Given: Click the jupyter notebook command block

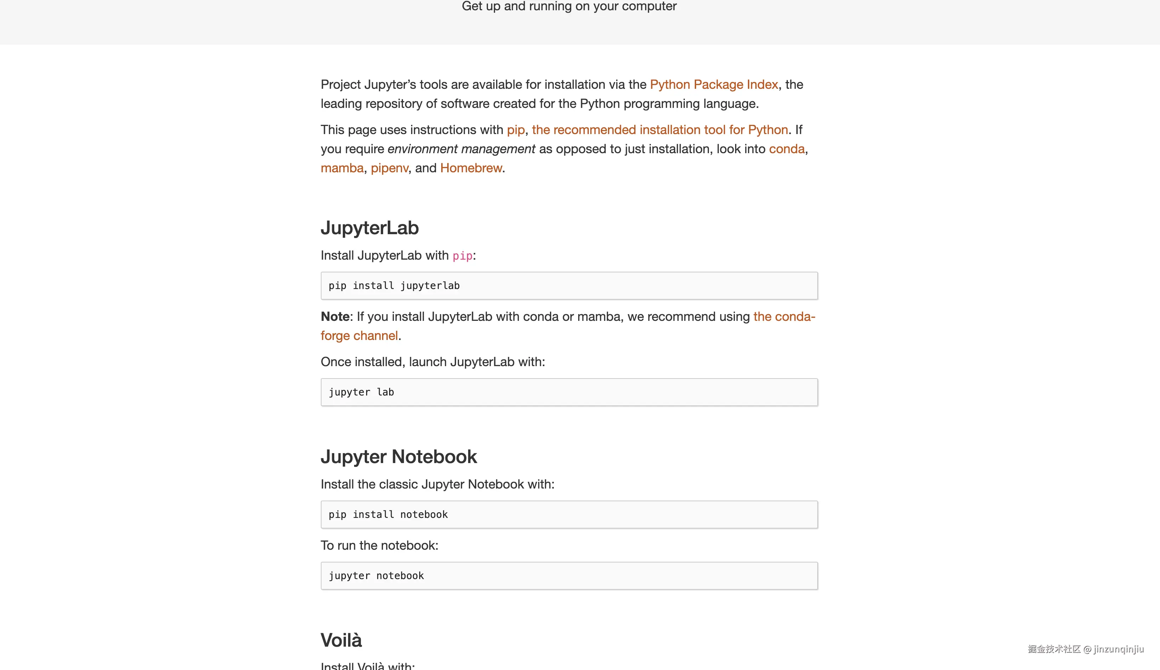Looking at the screenshot, I should point(569,576).
